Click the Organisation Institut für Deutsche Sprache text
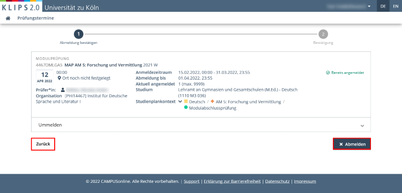402x193 pixels. pyautogui.click(x=81, y=99)
